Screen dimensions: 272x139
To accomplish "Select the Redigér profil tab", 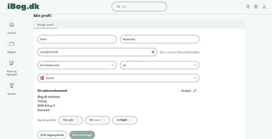I will (x=45, y=25).
